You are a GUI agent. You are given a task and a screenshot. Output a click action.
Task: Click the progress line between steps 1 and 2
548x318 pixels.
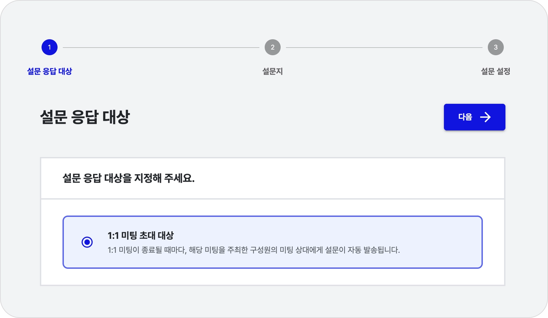pyautogui.click(x=161, y=48)
